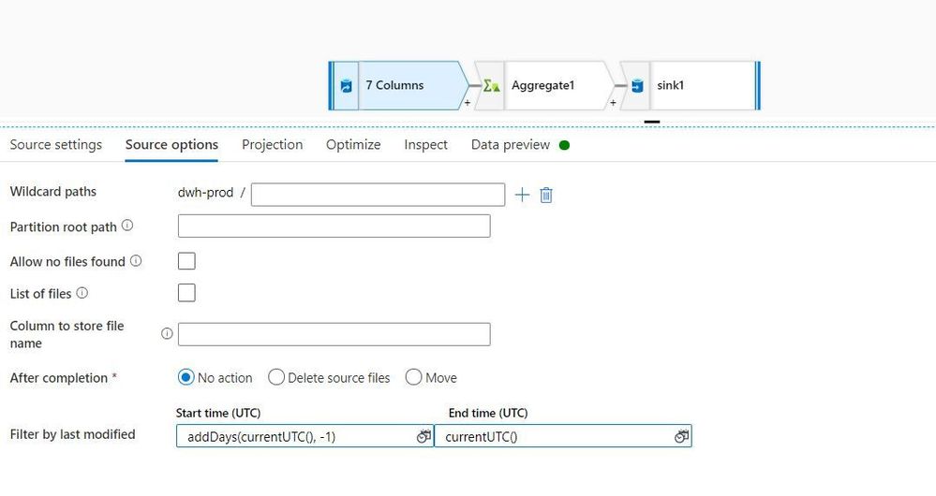The width and height of the screenshot is (936, 496).
Task: Show info for List of files
Action: [82, 293]
